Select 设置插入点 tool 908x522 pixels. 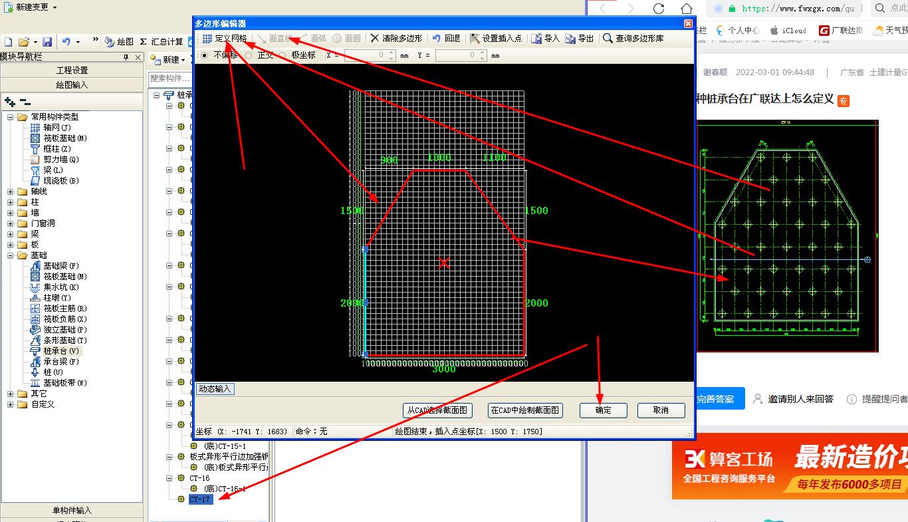(x=495, y=39)
